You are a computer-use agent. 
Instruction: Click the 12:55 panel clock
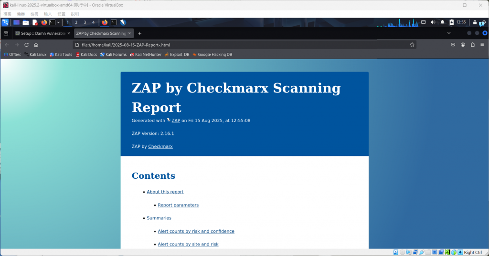click(461, 22)
